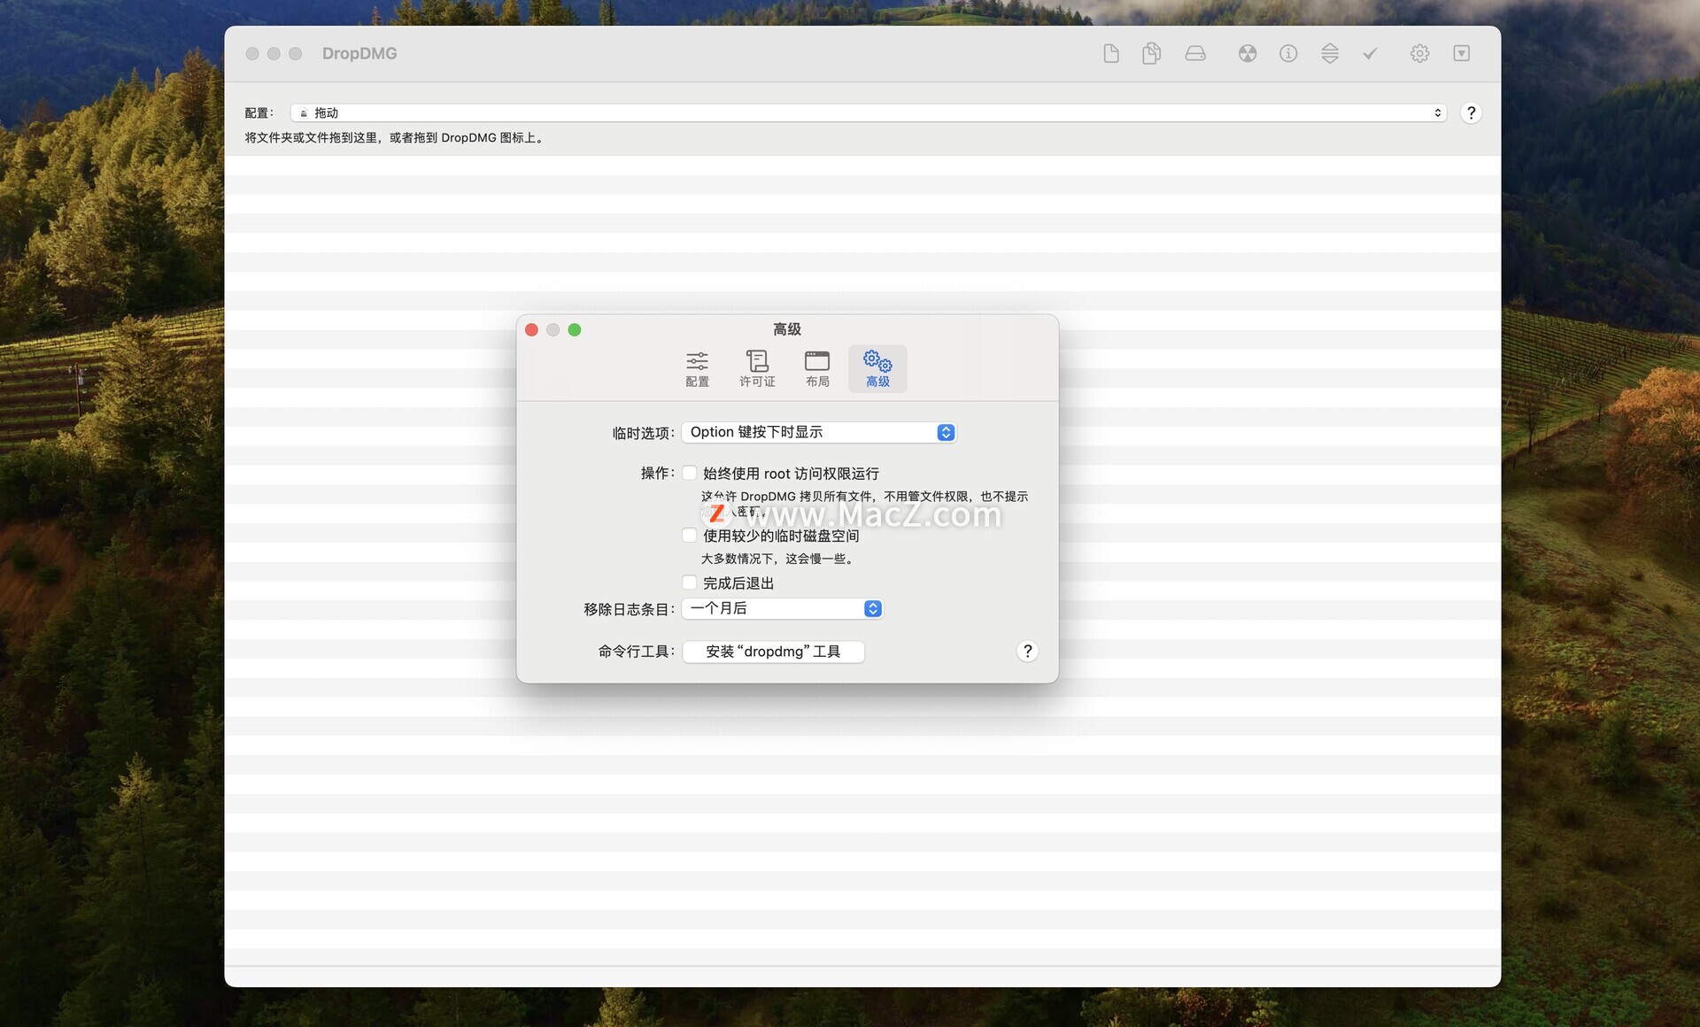Click the DropDMG window title
The height and width of the screenshot is (1027, 1700).
click(359, 54)
